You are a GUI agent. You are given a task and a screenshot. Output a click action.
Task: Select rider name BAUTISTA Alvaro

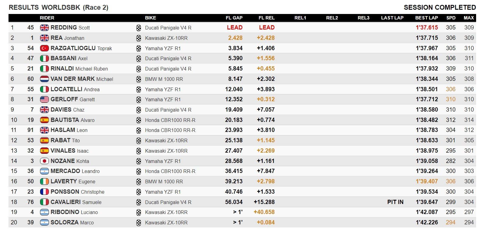pyautogui.click(x=73, y=120)
